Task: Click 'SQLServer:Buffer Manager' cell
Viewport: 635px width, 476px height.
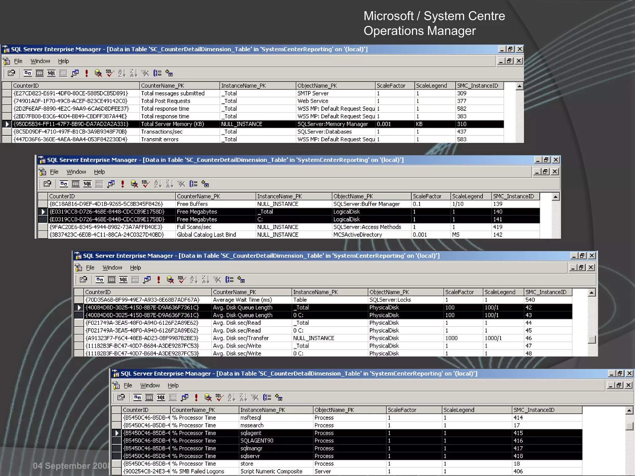Action: tap(371, 204)
